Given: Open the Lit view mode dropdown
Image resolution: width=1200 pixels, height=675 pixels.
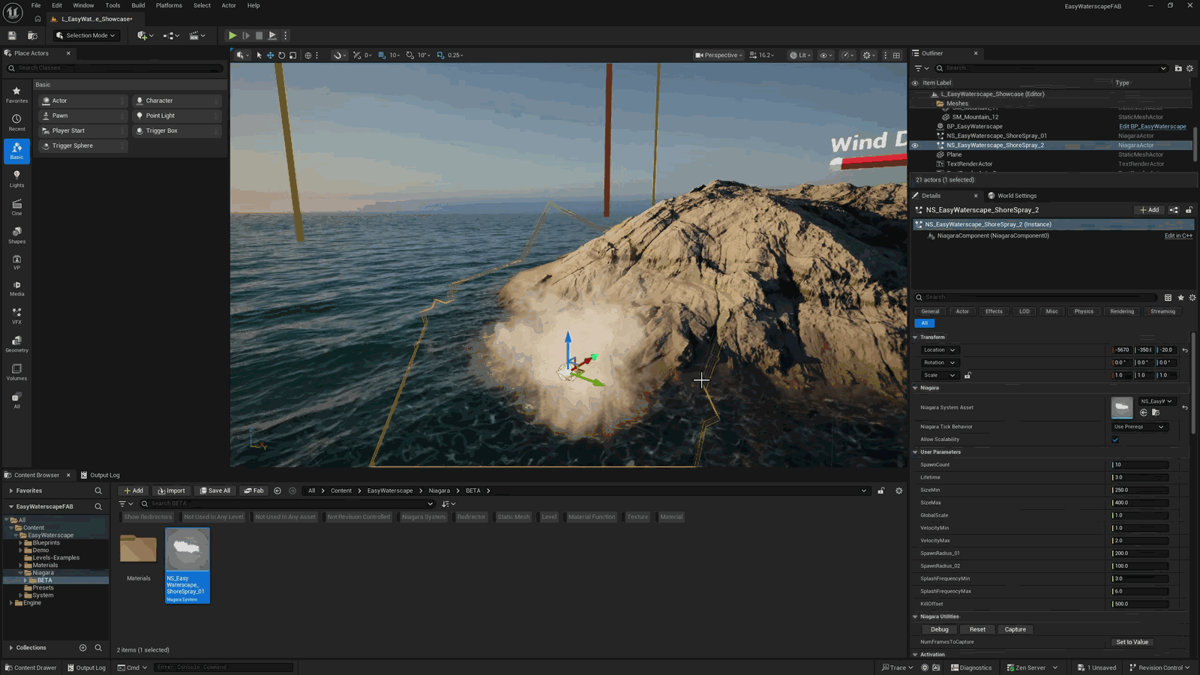Looking at the screenshot, I should point(800,55).
